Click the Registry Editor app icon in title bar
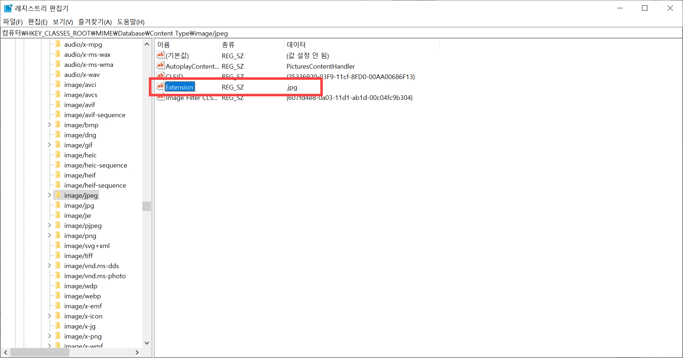The height and width of the screenshot is (358, 683). (8, 8)
